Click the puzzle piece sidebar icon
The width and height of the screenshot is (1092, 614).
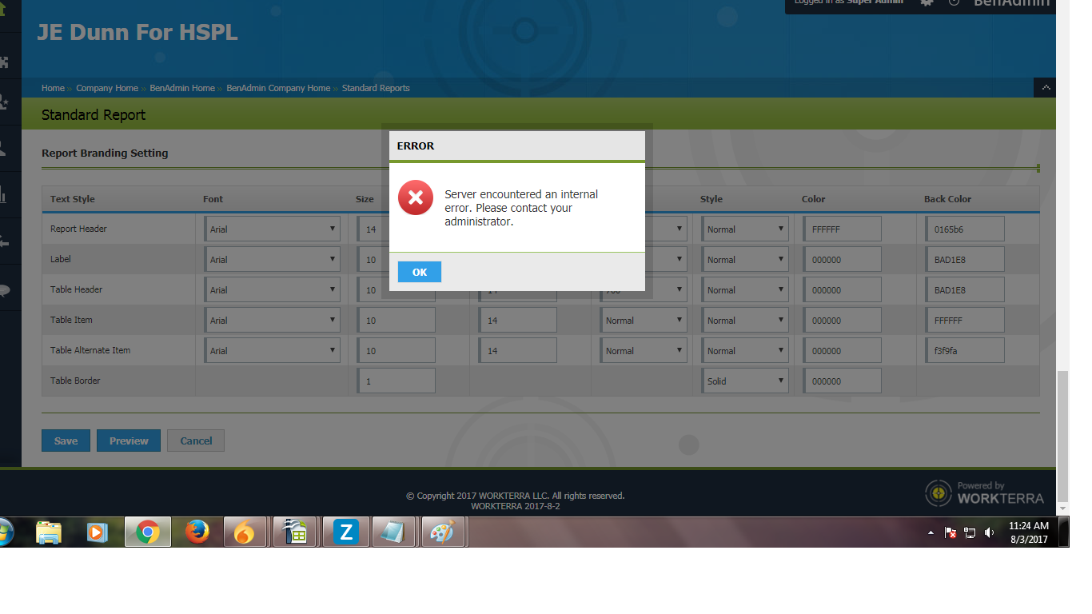pyautogui.click(x=4, y=62)
